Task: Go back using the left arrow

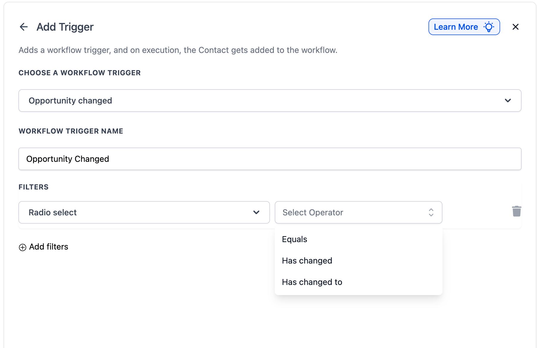Action: tap(24, 27)
